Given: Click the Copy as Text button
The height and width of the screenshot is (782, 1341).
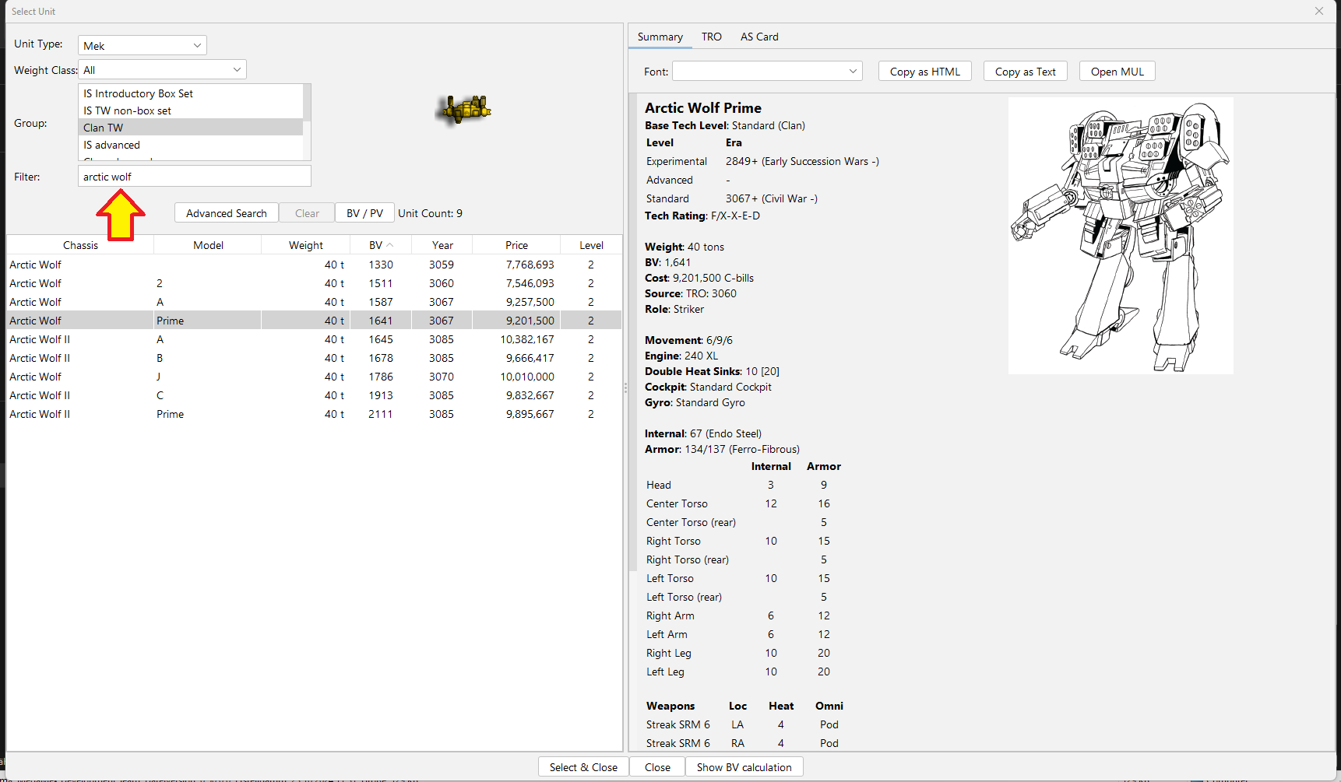Looking at the screenshot, I should pos(1025,72).
